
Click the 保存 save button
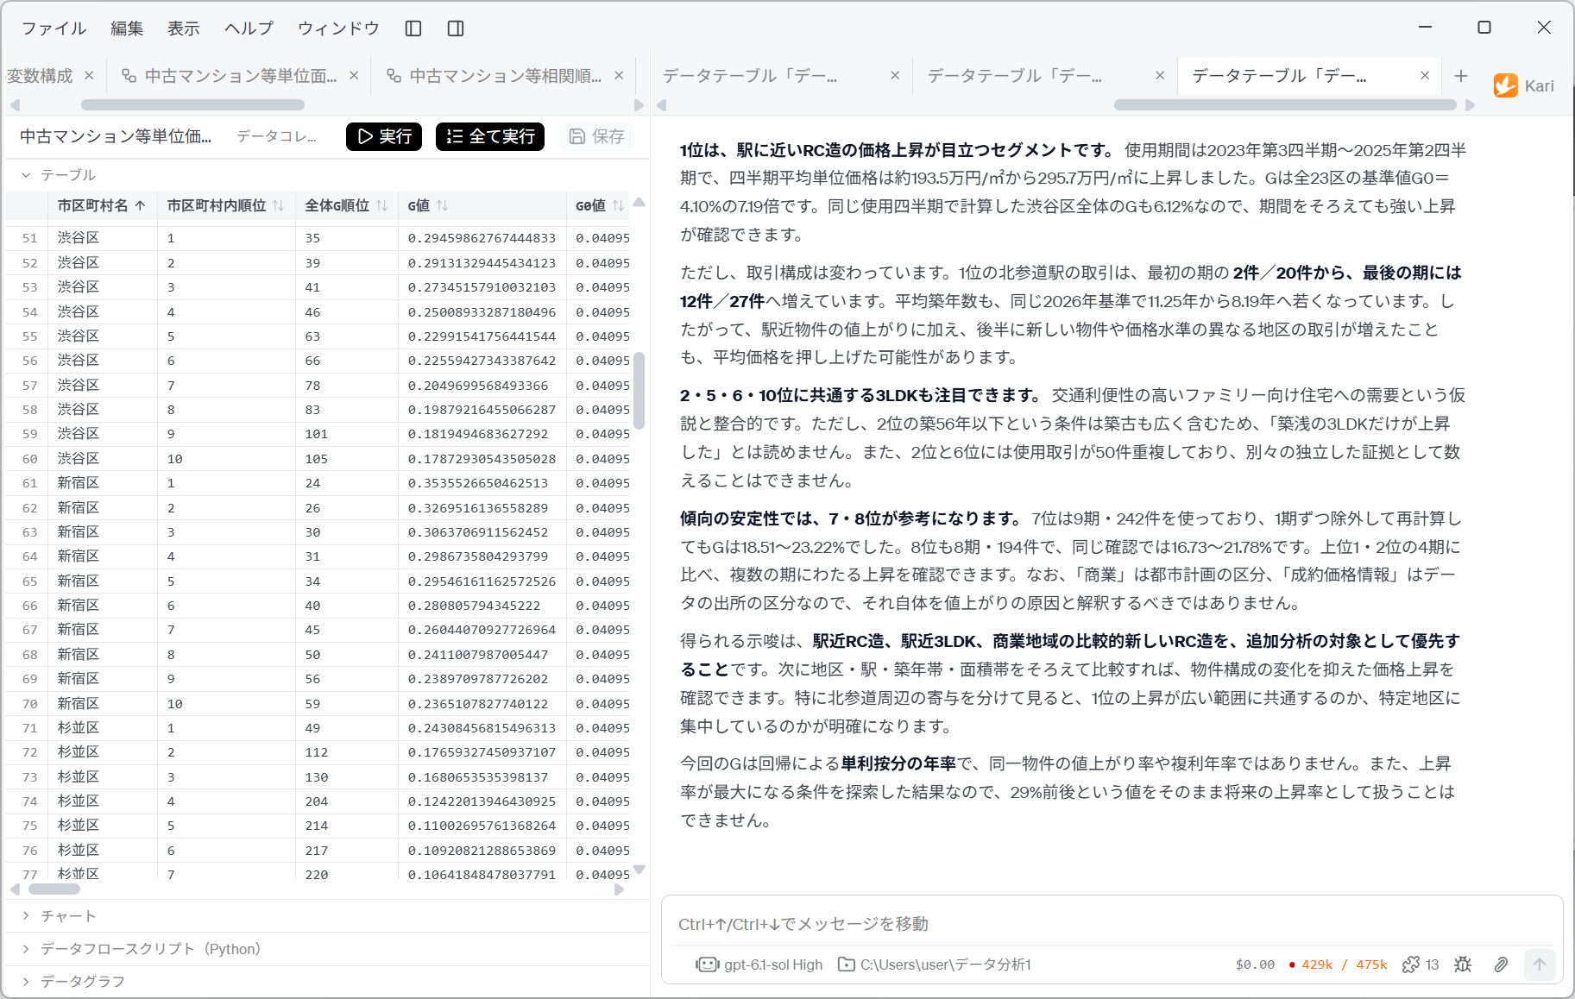tap(596, 136)
